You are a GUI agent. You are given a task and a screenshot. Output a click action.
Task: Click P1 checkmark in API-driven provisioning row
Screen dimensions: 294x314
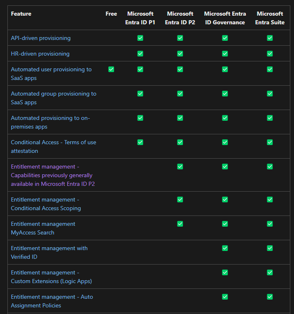(x=140, y=38)
